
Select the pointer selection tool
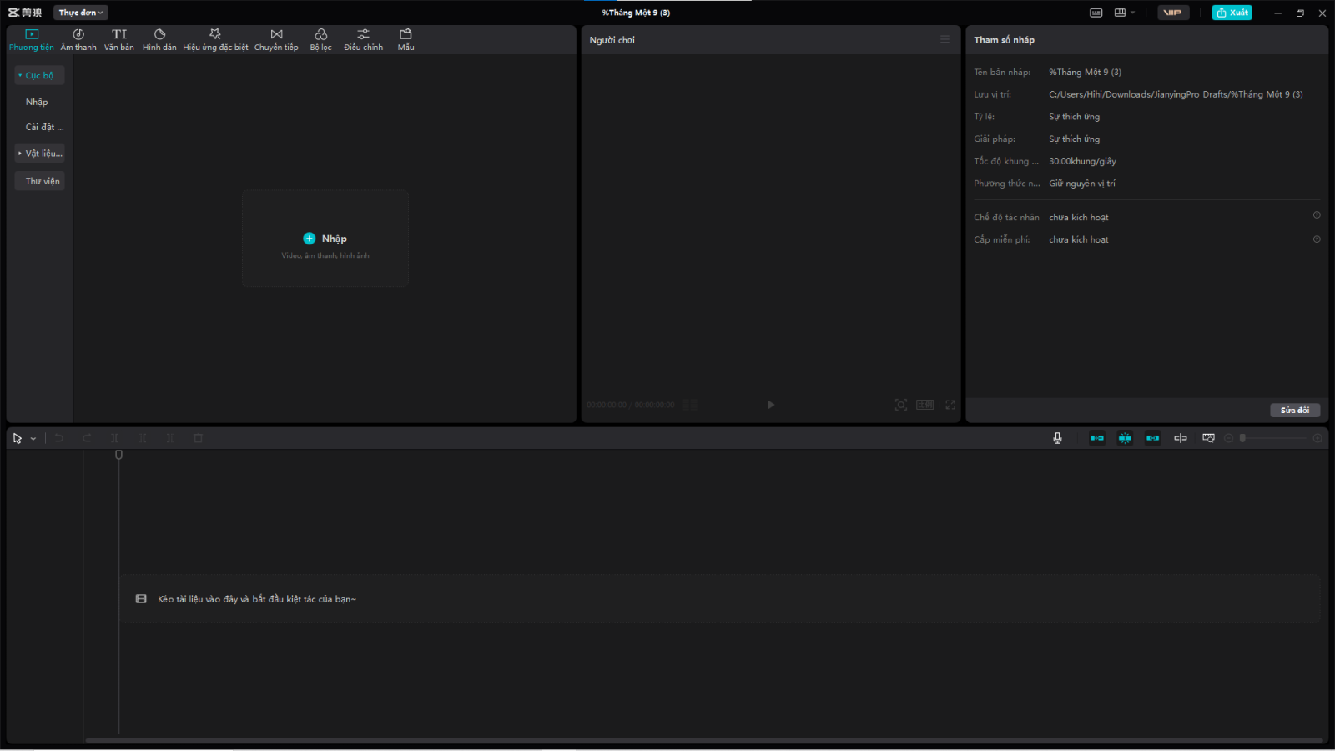(x=18, y=438)
